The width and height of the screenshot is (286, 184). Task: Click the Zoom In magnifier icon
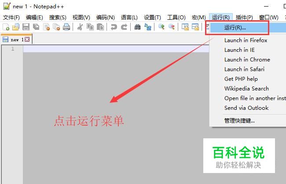(x=161, y=27)
